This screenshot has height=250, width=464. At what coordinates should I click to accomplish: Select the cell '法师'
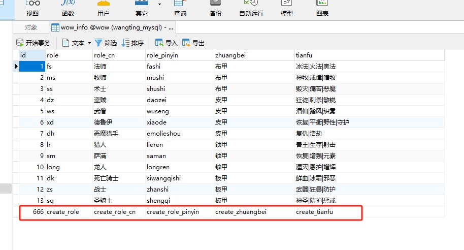pos(119,67)
